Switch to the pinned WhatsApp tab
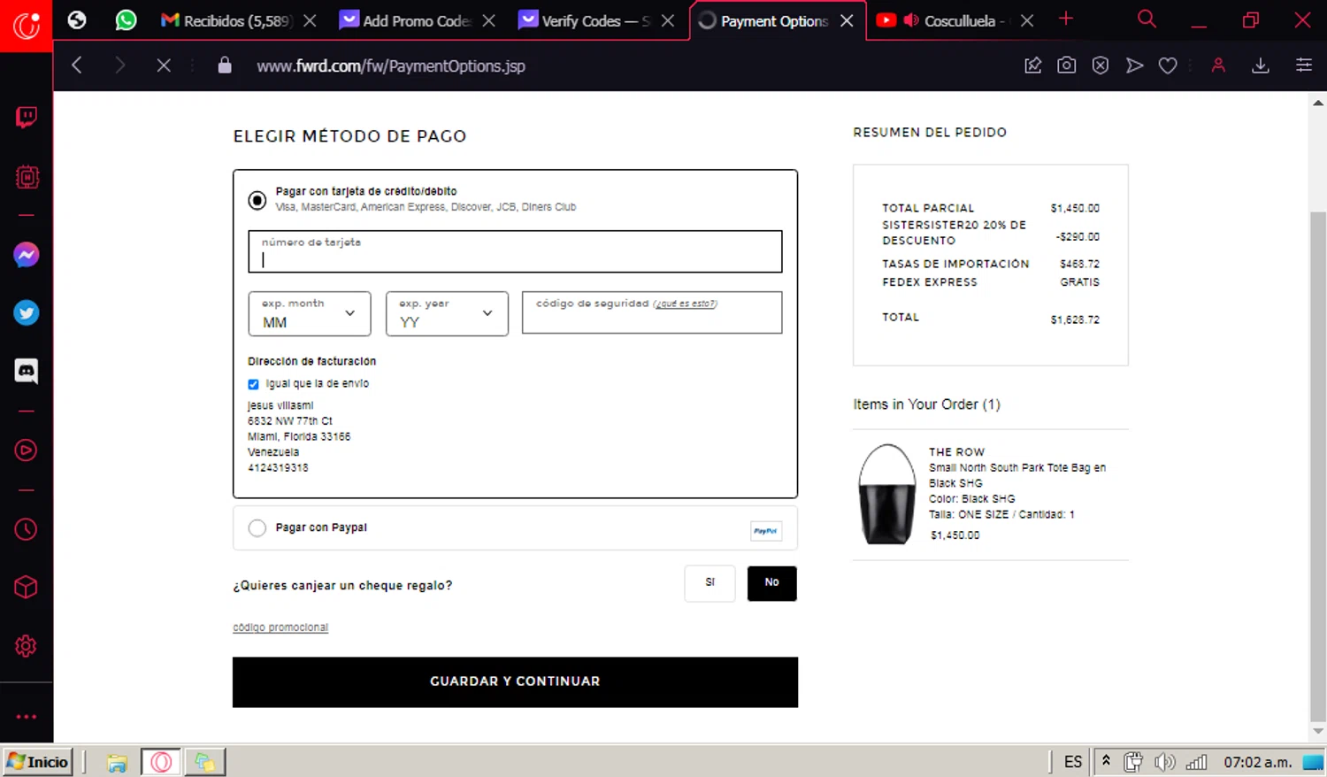 tap(127, 19)
